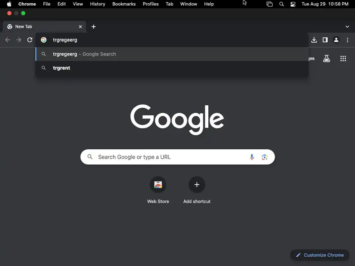Click the forward navigation arrow
This screenshot has height=266, width=355.
pos(19,40)
